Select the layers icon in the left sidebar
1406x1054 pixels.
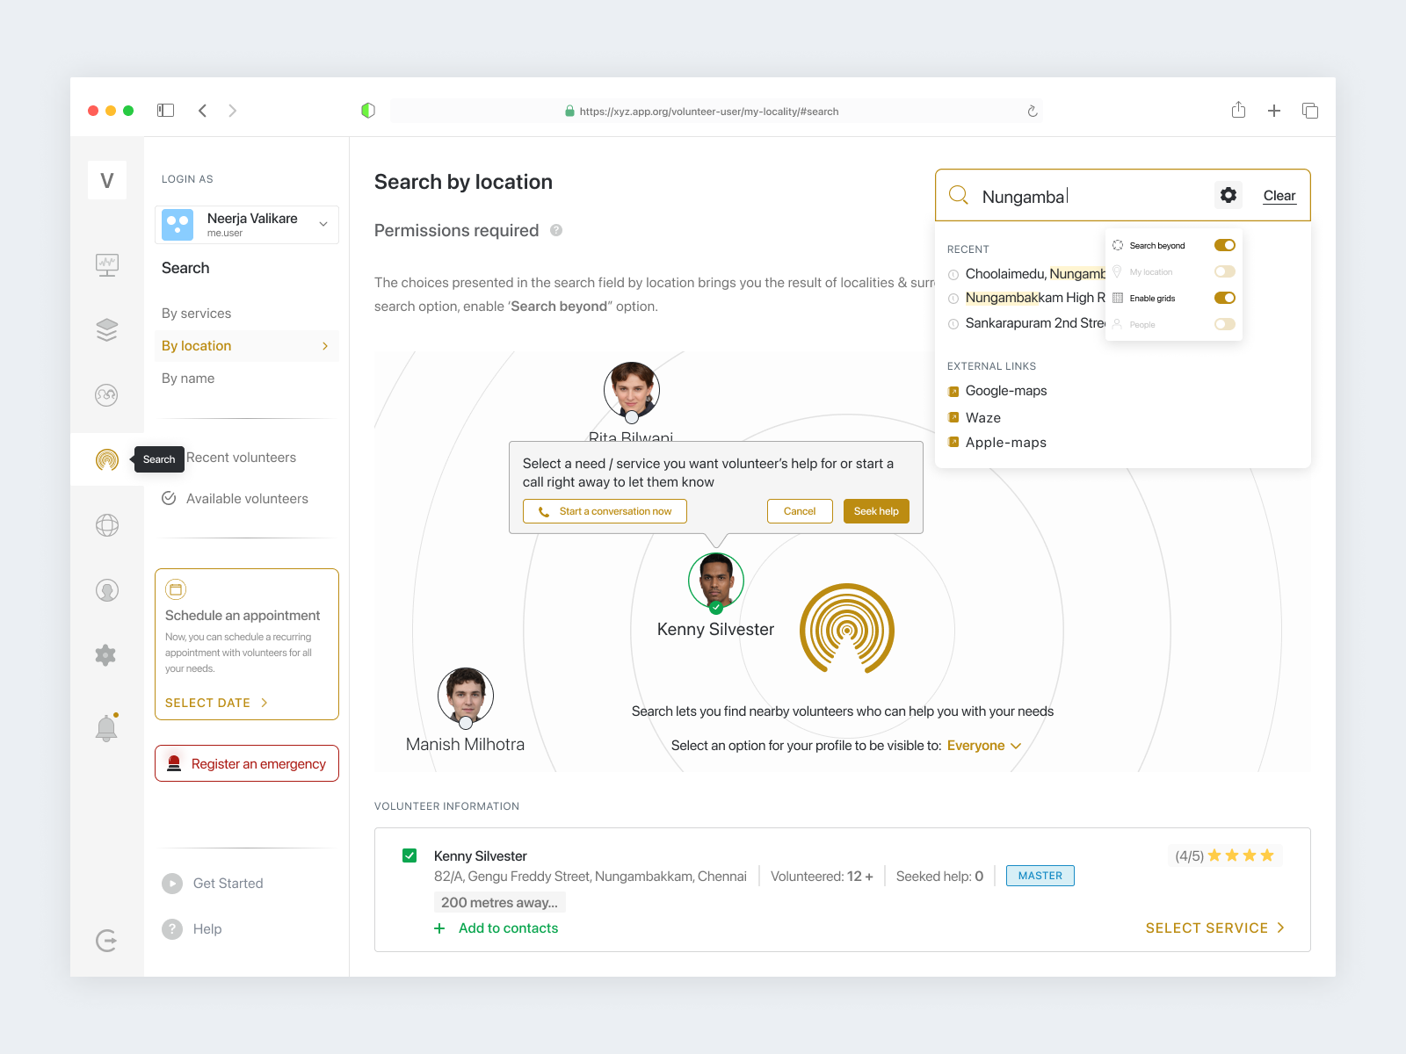click(106, 329)
